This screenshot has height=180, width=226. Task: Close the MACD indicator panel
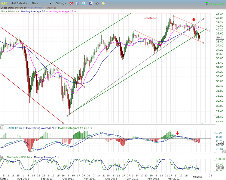click(x=2, y=128)
